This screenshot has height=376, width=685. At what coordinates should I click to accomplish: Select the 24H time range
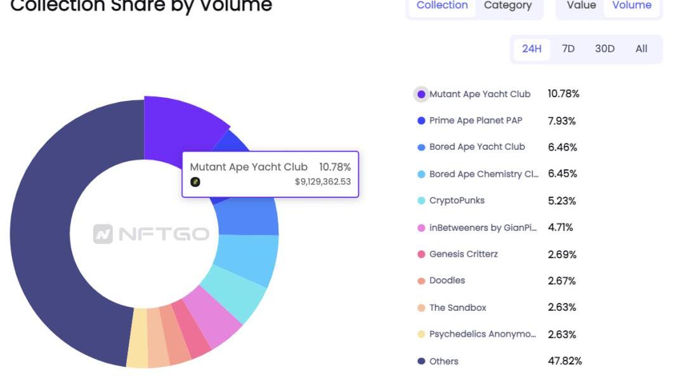coord(532,49)
